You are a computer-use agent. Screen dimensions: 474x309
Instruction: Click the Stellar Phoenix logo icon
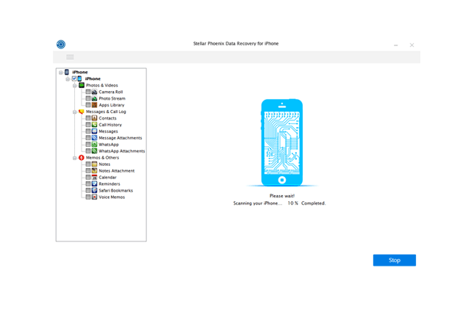[60, 45]
